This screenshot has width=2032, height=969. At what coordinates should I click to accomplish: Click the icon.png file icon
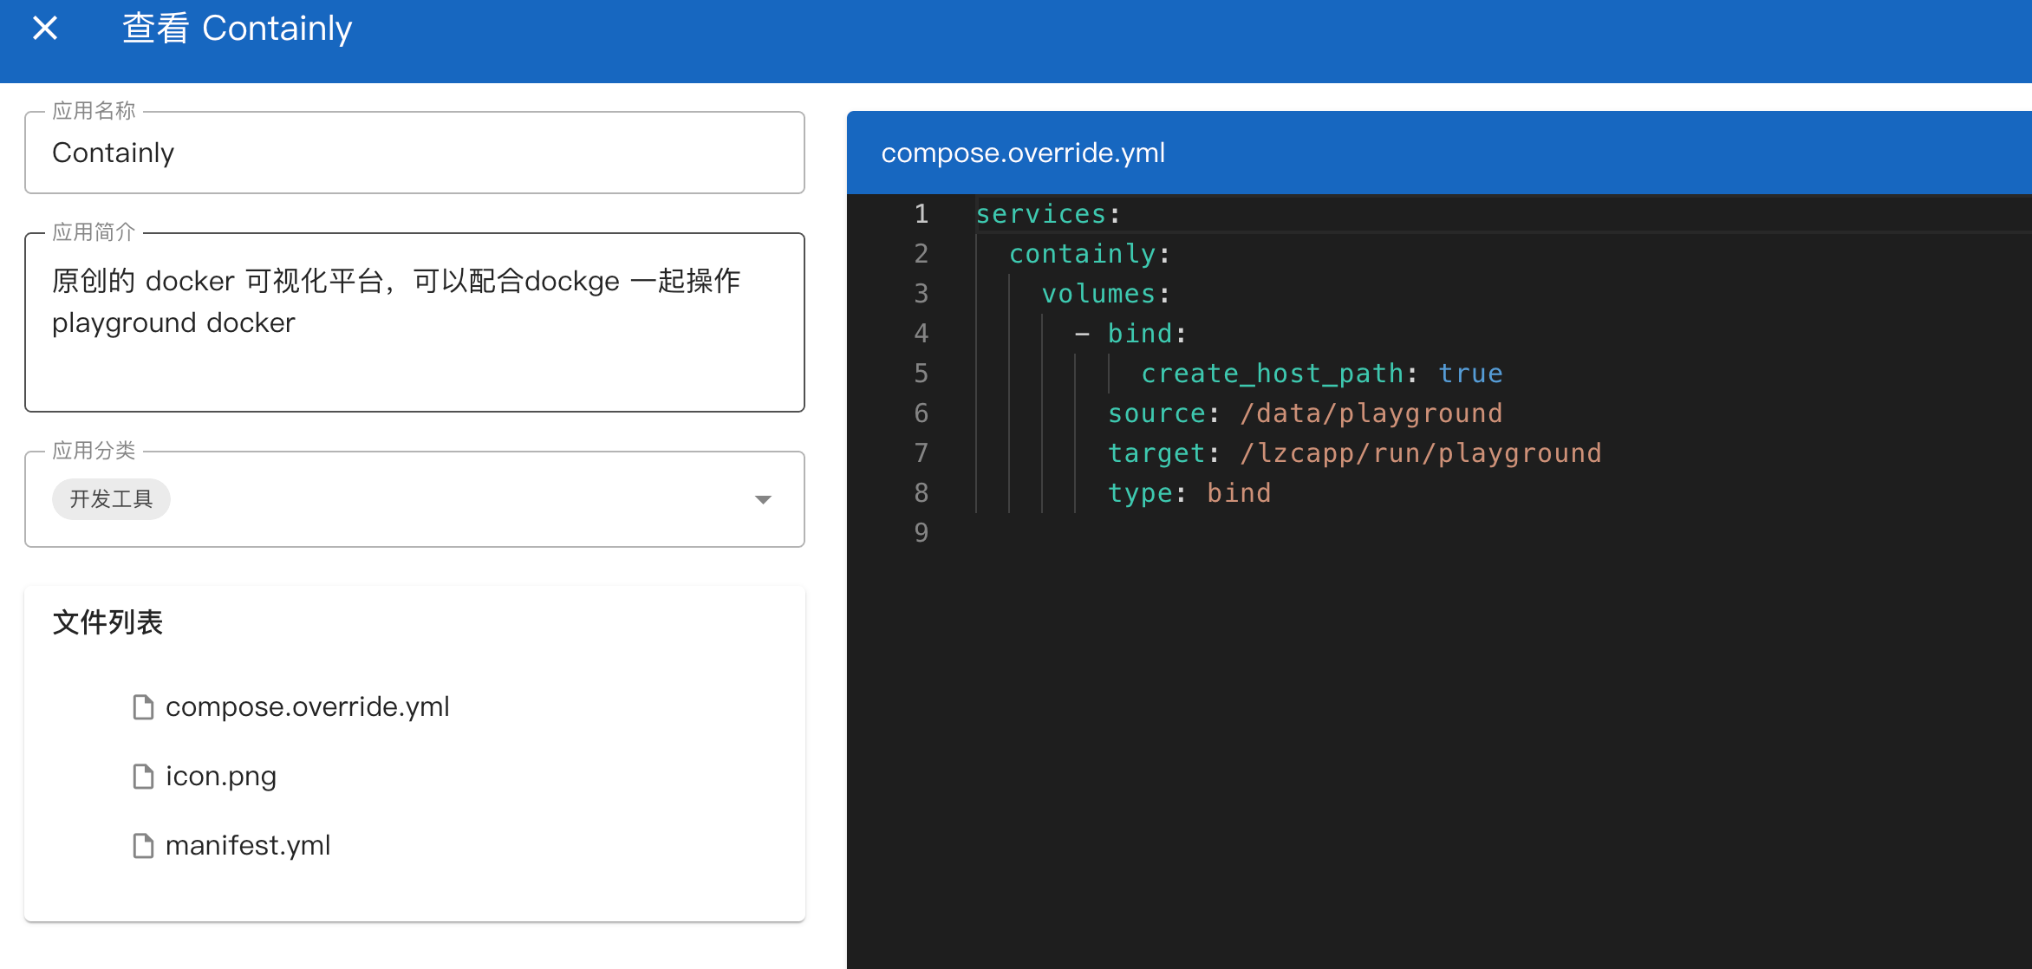[143, 777]
